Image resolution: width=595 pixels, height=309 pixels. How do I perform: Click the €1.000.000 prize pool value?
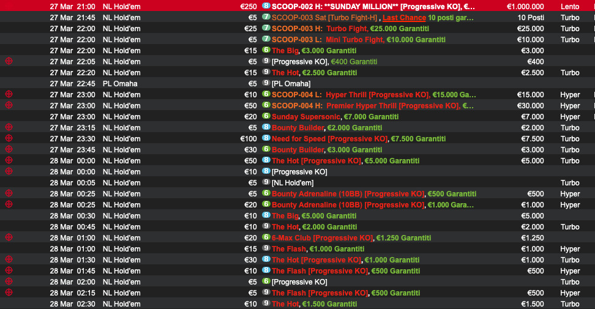(x=525, y=7)
